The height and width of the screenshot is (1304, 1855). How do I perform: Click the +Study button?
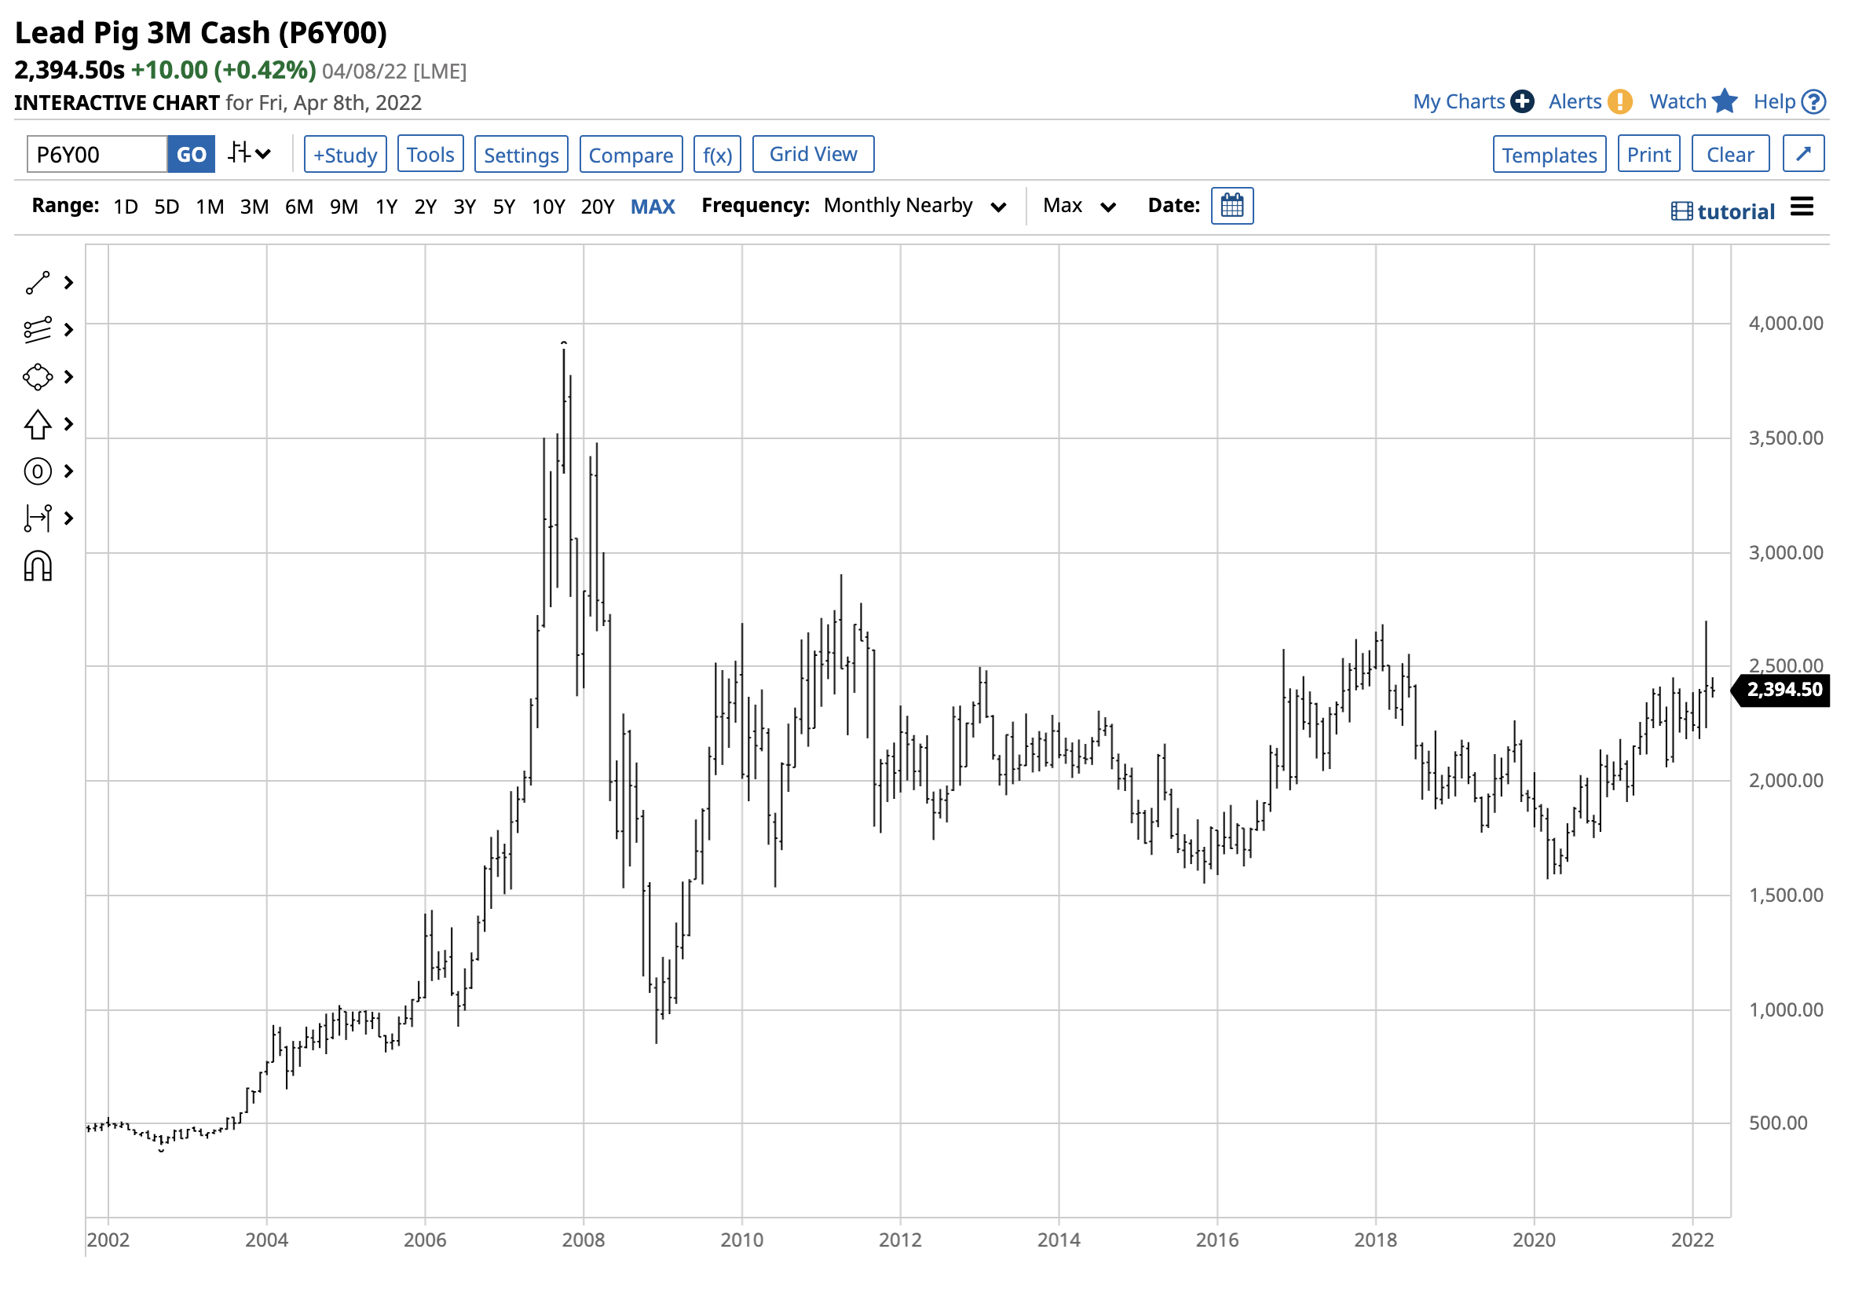click(x=345, y=155)
